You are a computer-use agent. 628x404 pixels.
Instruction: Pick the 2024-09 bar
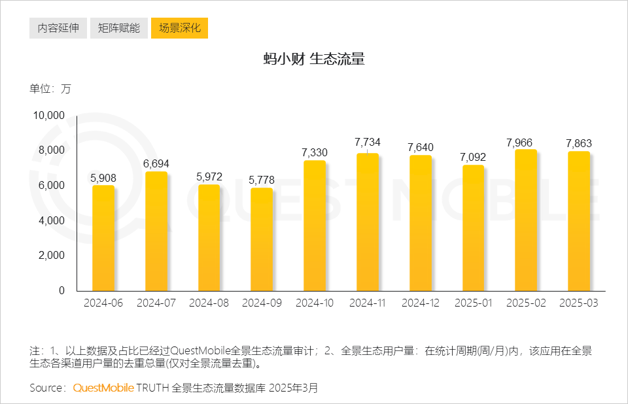click(x=262, y=239)
